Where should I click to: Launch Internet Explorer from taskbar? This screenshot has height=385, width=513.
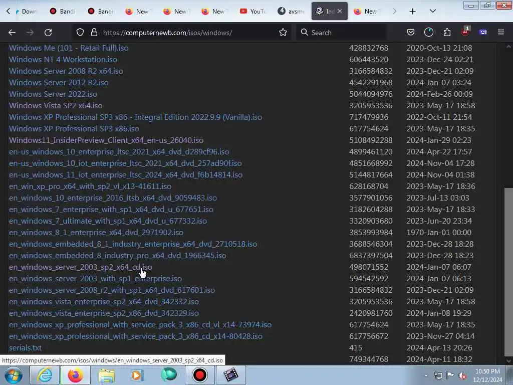45,375
